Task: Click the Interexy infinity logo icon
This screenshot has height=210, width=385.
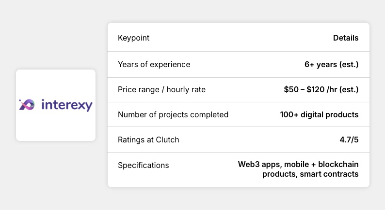Action: 27,105
